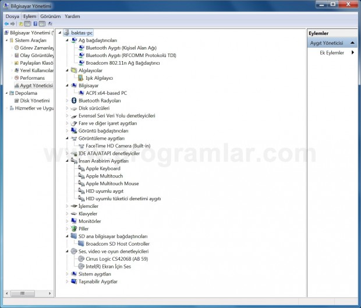Viewport: 361px width, 308px height.
Task: Click the Back arrow toolbar icon
Action: coord(6,24)
